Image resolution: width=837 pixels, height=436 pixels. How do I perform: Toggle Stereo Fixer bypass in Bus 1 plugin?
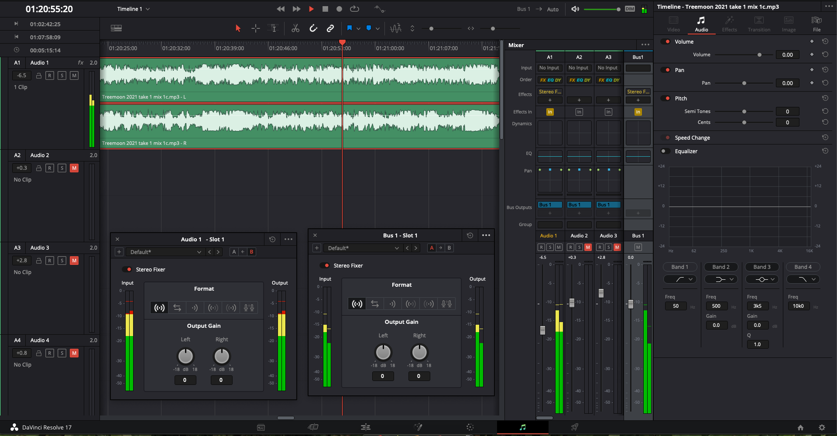[x=325, y=265]
